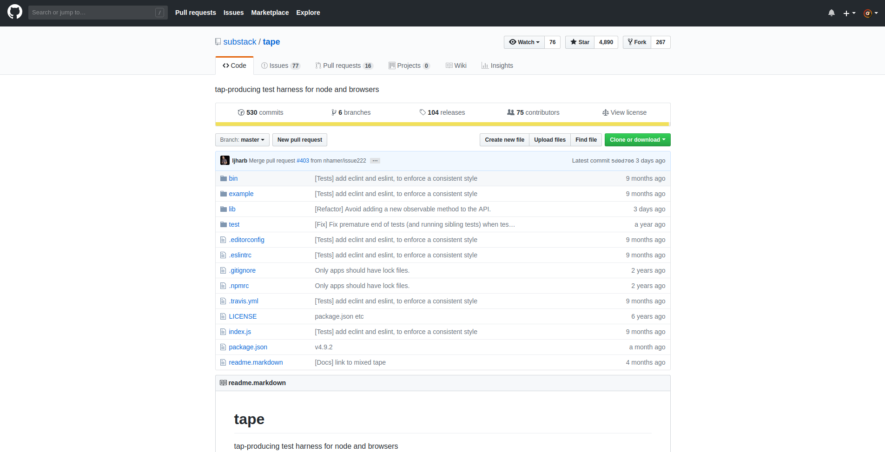Click the LICENSE file icon

coord(223,316)
